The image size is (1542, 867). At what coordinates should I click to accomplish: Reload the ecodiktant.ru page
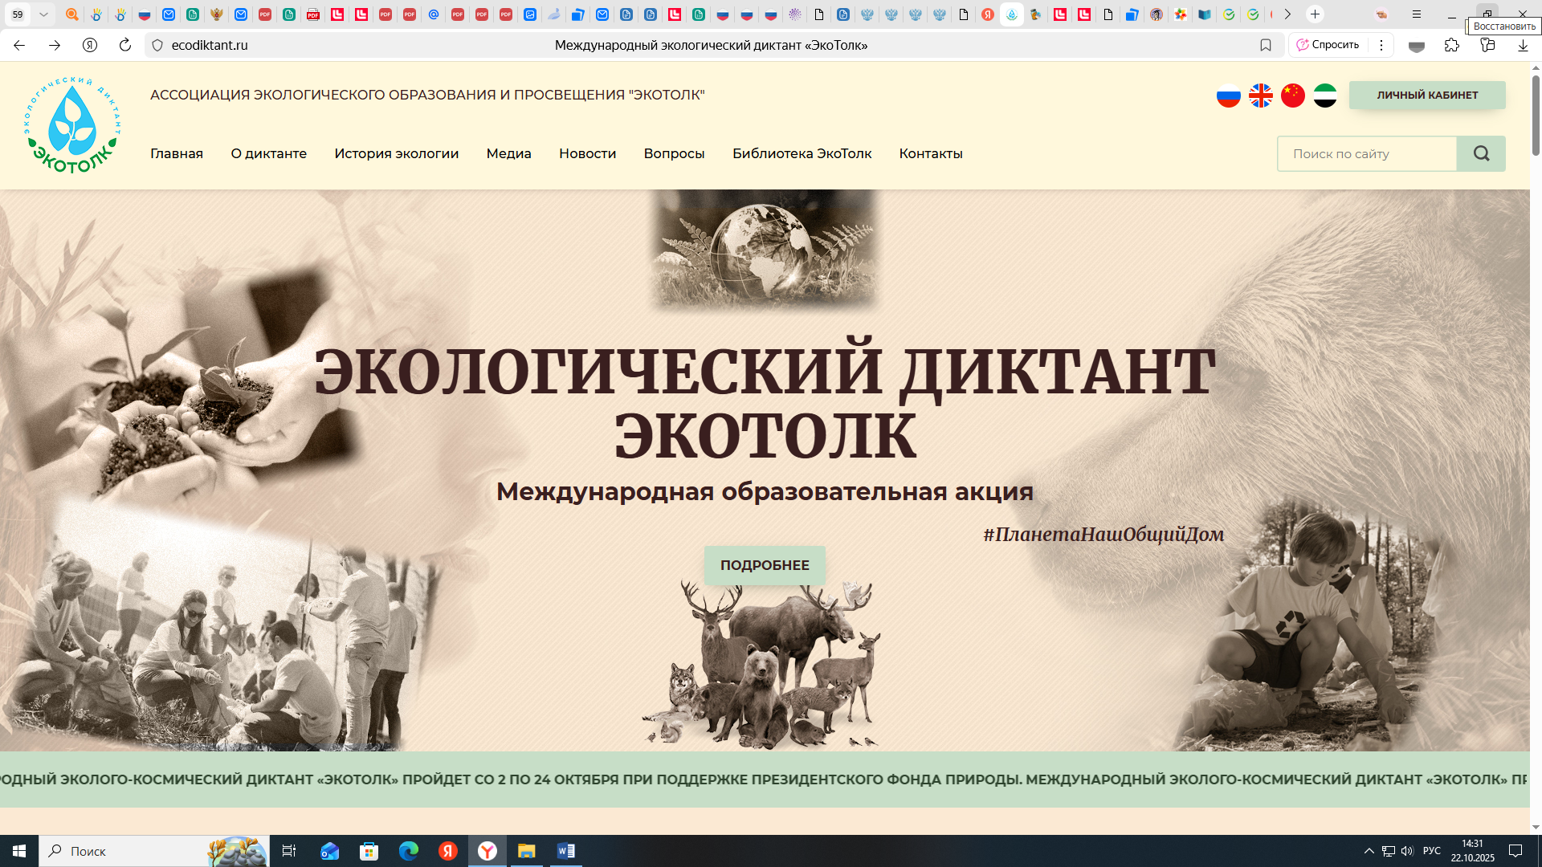(125, 45)
